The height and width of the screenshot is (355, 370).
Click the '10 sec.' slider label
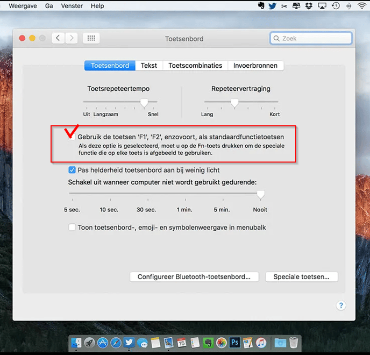pos(109,210)
